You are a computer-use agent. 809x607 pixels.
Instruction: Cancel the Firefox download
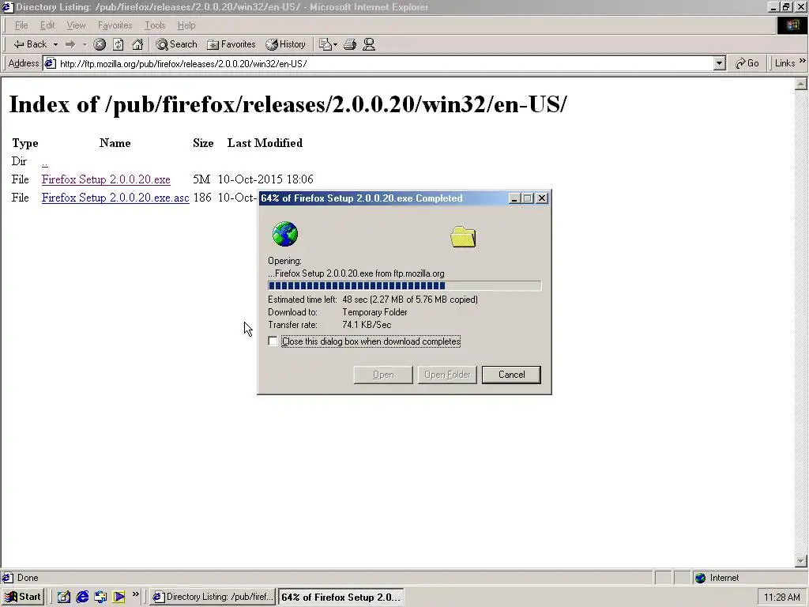point(511,375)
